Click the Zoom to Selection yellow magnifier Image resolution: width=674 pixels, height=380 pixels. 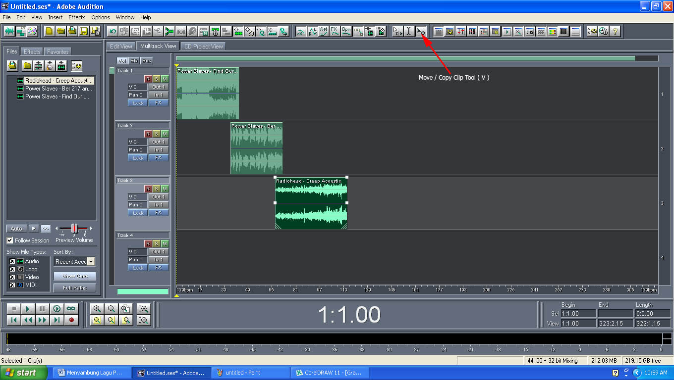click(97, 320)
